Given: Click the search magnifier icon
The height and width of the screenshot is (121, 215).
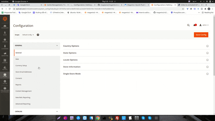Looking at the screenshot, I should click(x=188, y=25).
